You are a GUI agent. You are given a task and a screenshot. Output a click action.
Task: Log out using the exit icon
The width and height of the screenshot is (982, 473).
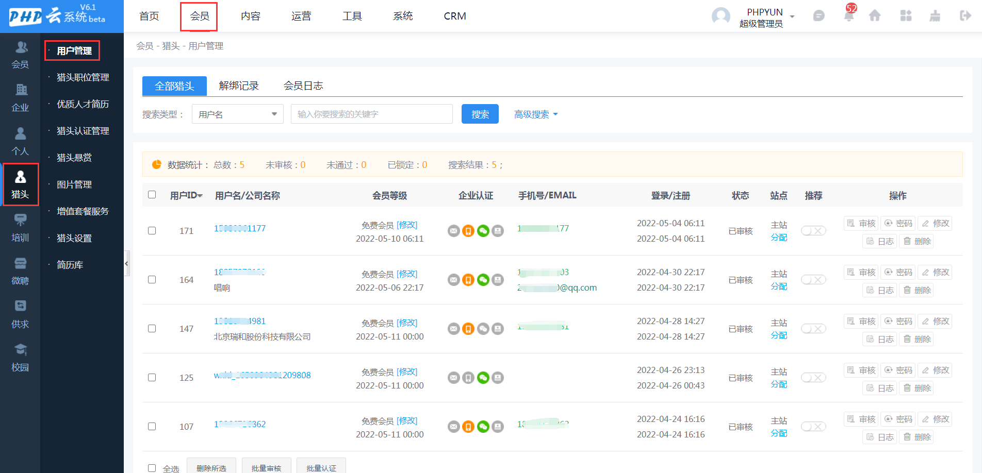click(x=965, y=16)
